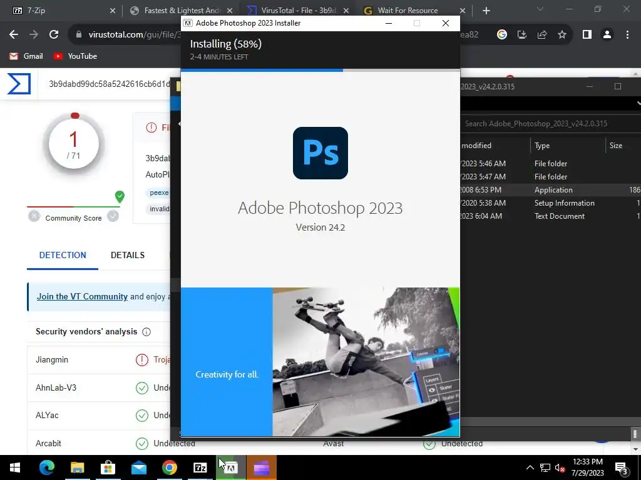Viewport: 641px width, 480px height.
Task: Open 7-Zip from taskbar
Action: click(200, 467)
